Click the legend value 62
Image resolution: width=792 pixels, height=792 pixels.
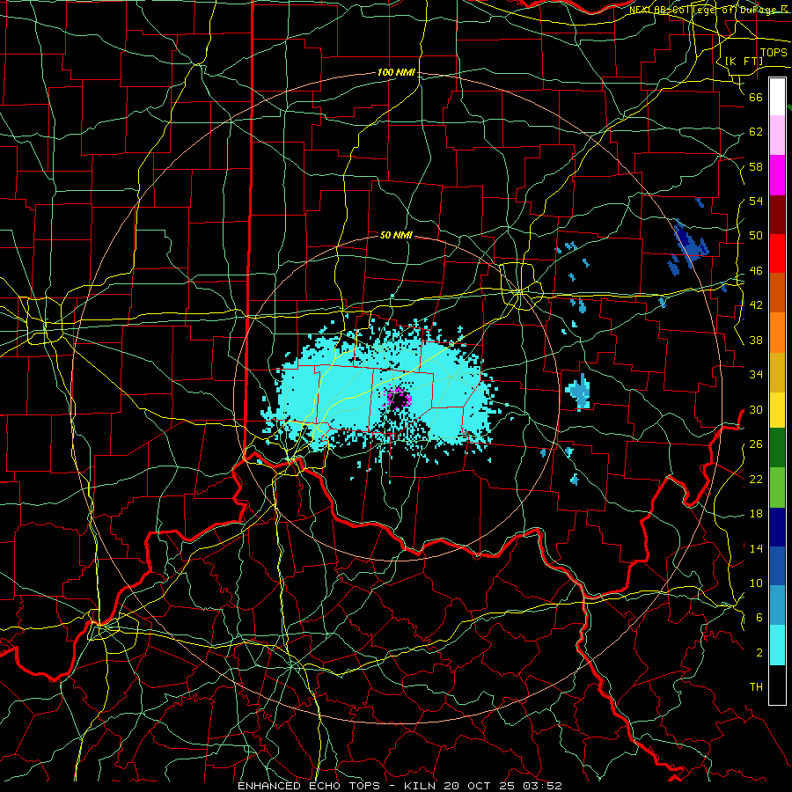[x=756, y=131]
